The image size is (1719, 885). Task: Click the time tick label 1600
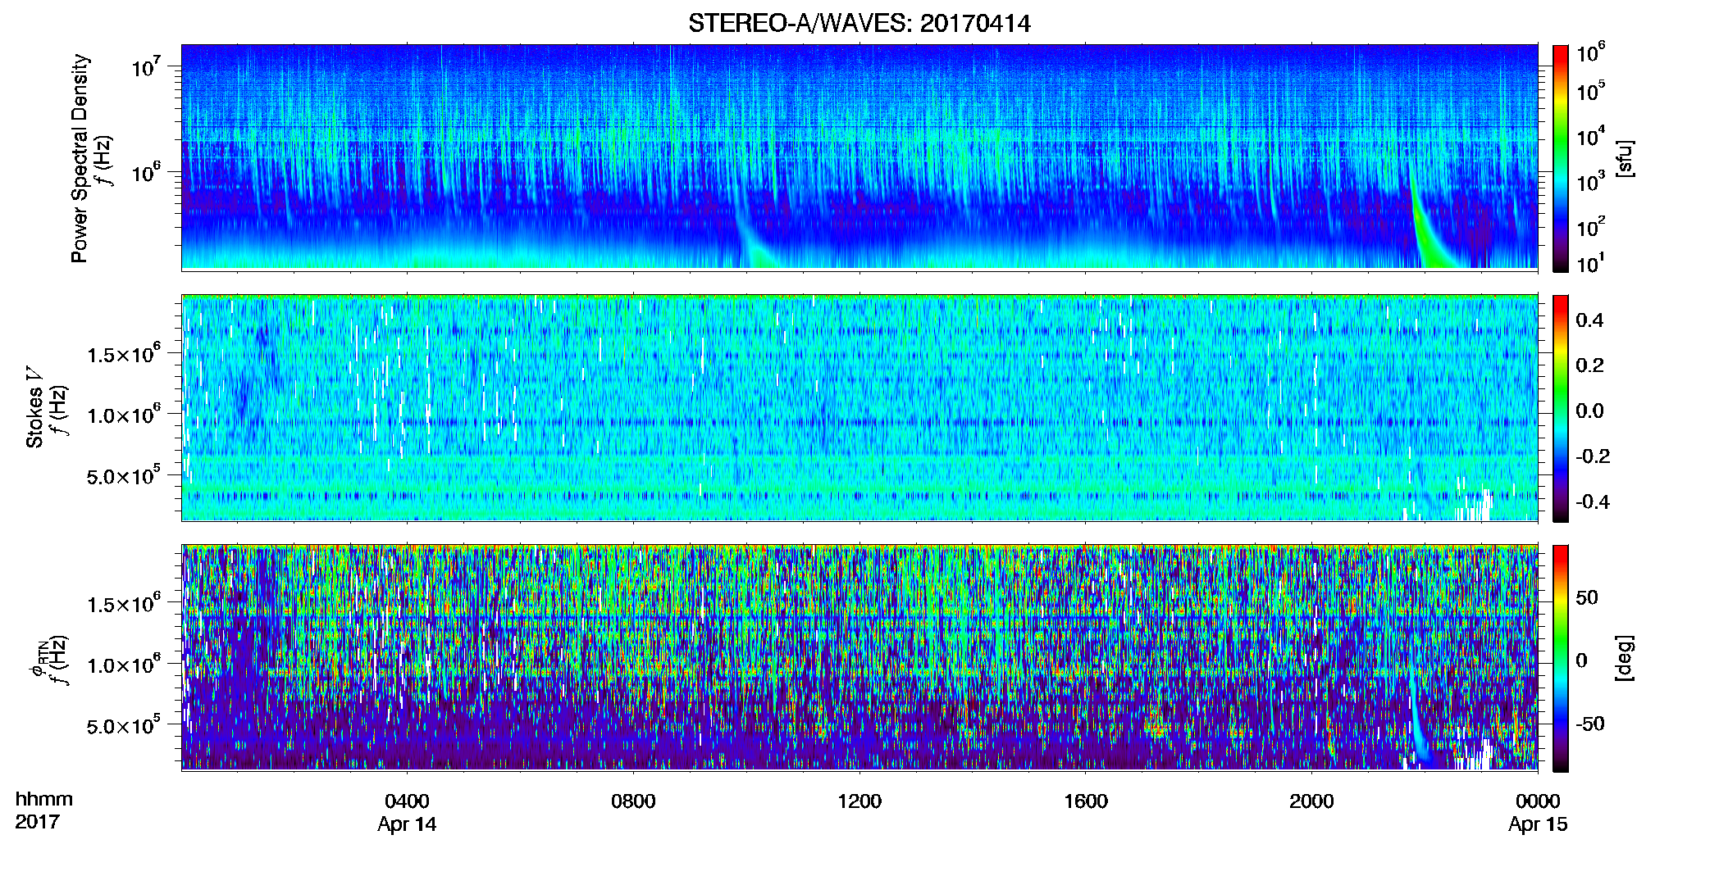[x=1086, y=801]
